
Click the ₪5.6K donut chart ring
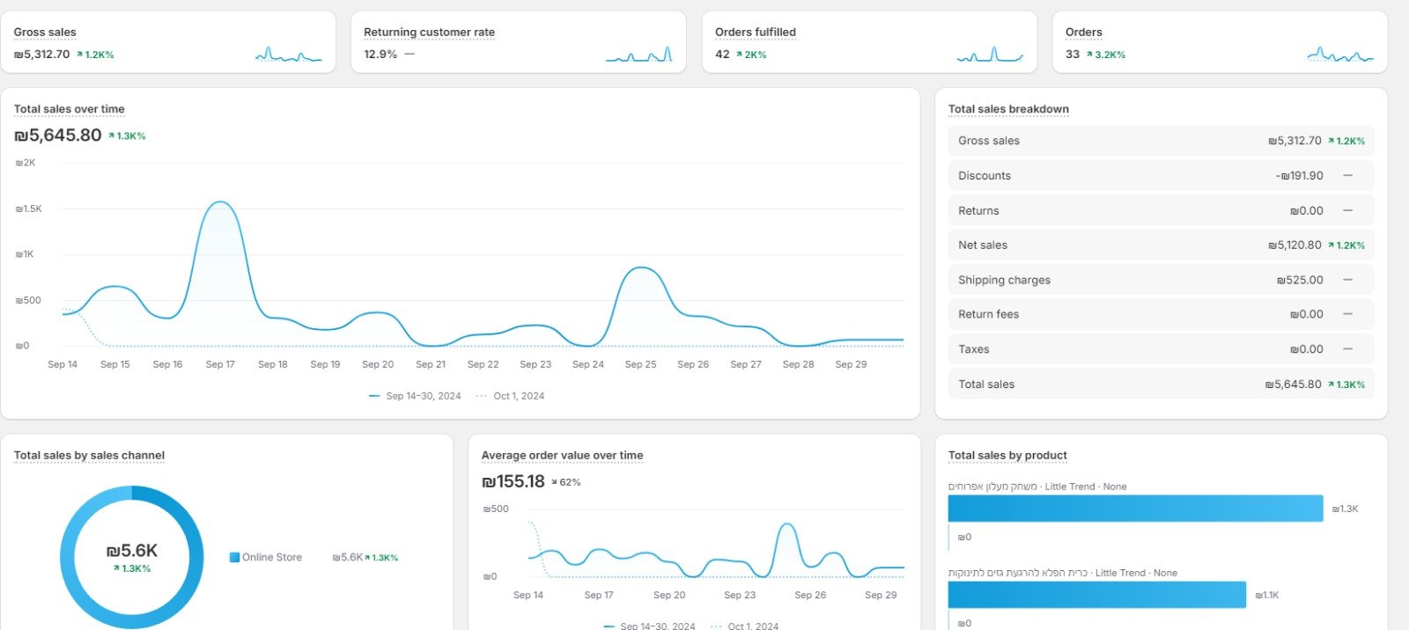click(70, 557)
